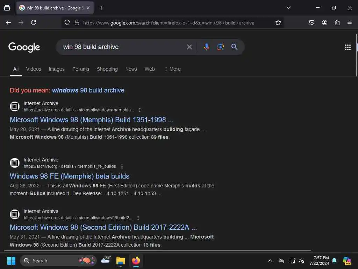Clear the search box with the X icon
The image size is (358, 269).
[189, 47]
